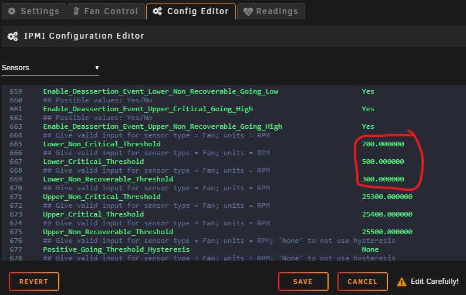The height and width of the screenshot is (295, 466).
Task: Click the IPMI Configuration Editor gears icon
Action: pos(13,36)
